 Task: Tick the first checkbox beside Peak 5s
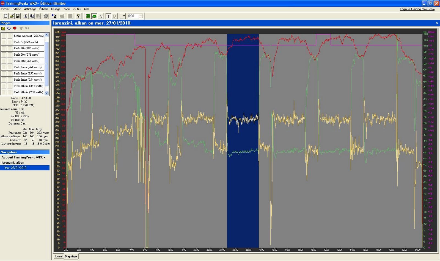coord(4,42)
